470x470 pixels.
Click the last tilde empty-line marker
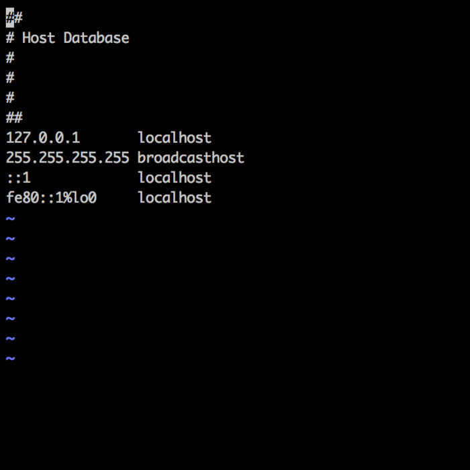[x=10, y=359]
